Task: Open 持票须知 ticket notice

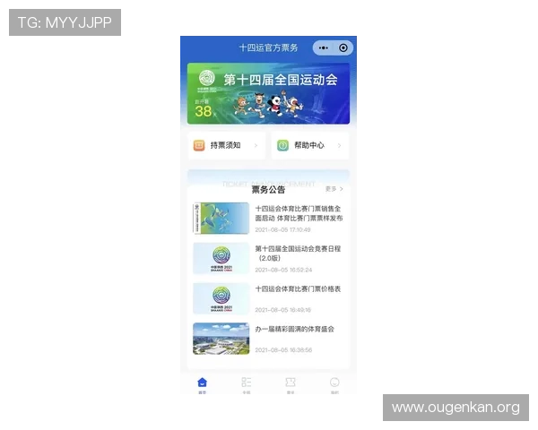Action: point(227,145)
